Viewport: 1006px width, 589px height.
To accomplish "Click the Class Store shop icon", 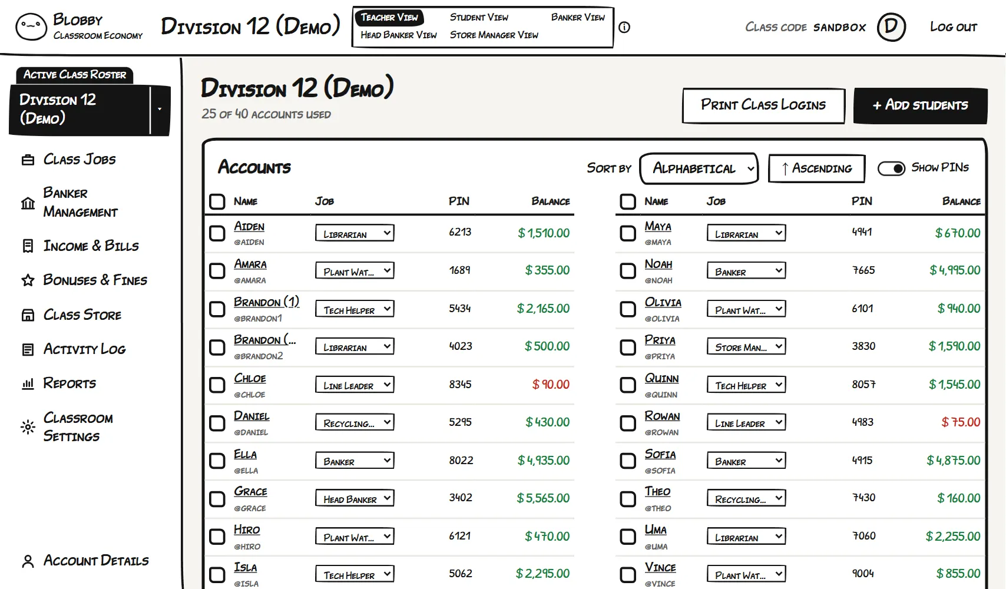I will point(28,315).
